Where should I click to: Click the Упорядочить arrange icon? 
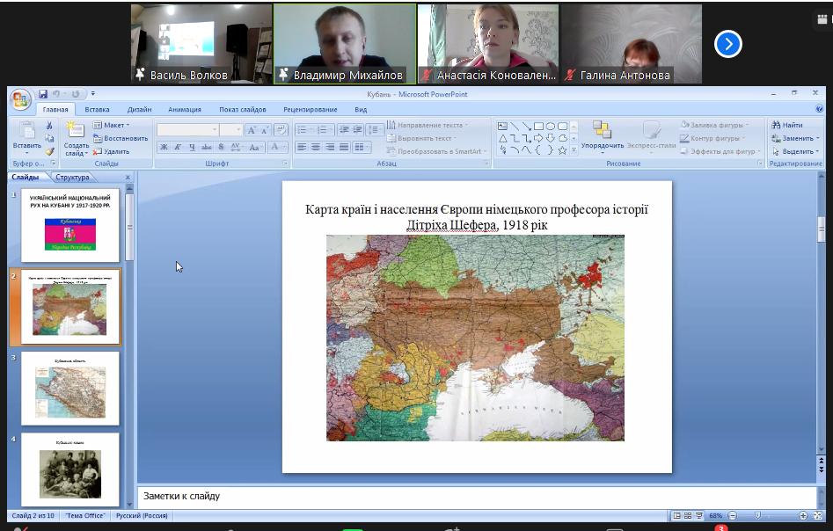(x=602, y=129)
